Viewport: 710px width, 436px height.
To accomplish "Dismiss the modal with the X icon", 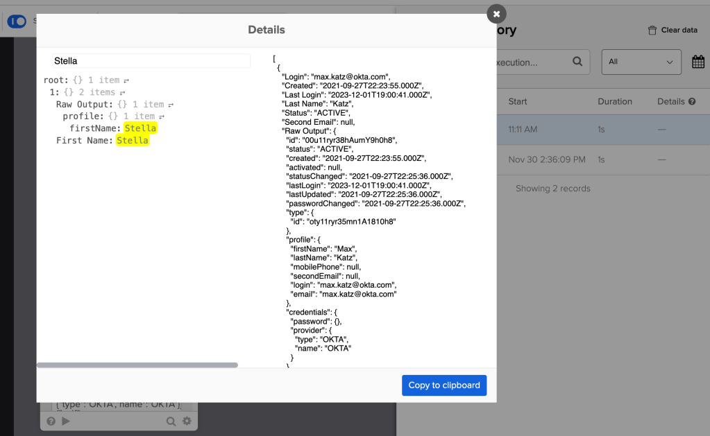I will tap(496, 13).
